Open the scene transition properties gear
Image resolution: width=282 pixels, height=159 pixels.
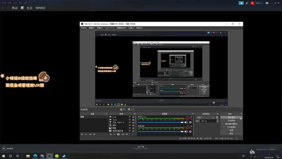[217, 118]
